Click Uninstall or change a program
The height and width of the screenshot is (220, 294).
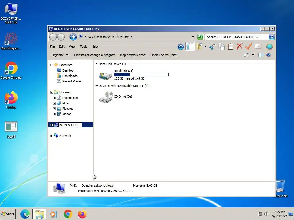[x=94, y=55]
